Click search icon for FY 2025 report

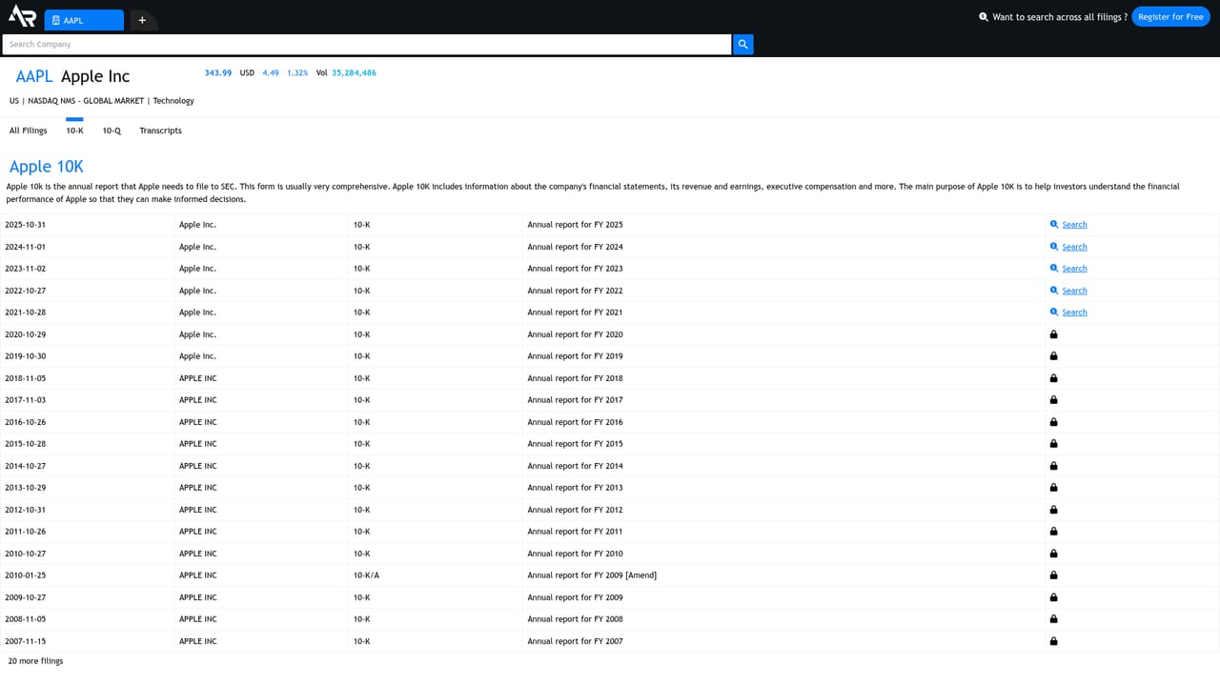[1054, 225]
